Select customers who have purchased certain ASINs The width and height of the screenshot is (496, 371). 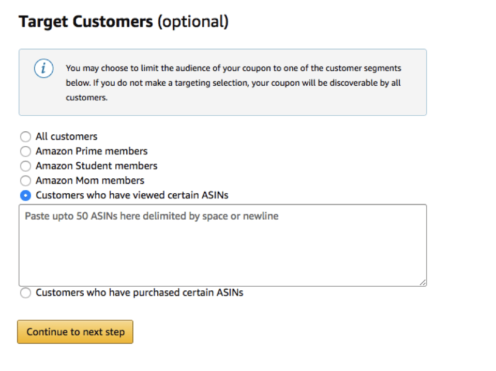[x=25, y=293]
